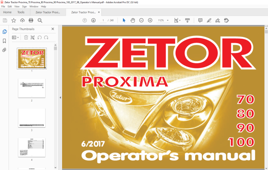Add a sticky note comment
The width and height of the screenshot is (268, 170).
click(200, 20)
